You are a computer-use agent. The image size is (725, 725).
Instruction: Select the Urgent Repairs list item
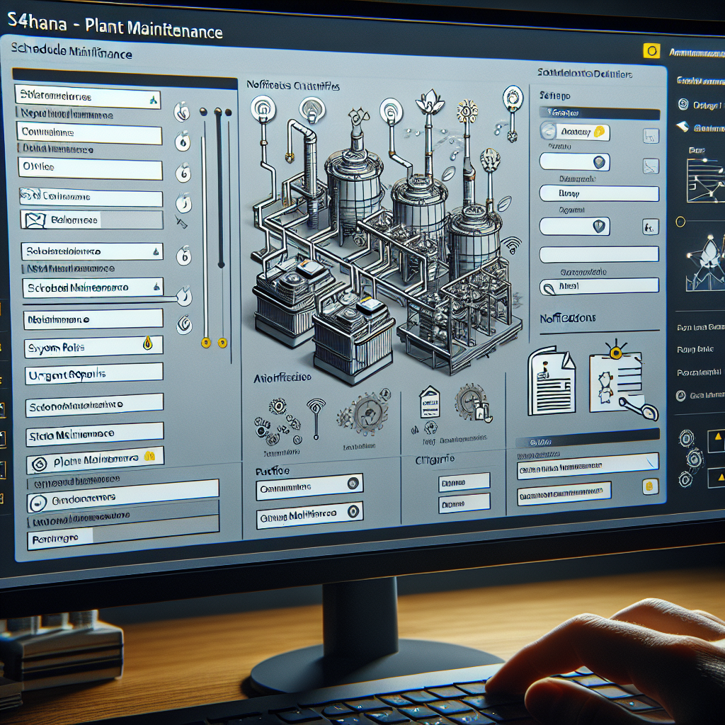coord(93,375)
